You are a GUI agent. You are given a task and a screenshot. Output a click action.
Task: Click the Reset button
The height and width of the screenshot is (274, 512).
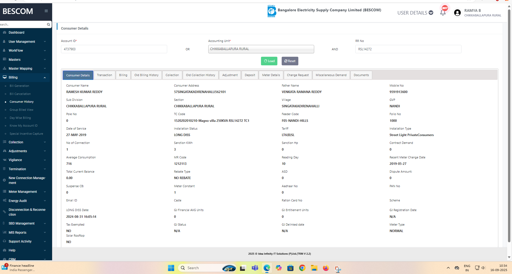coord(290,61)
